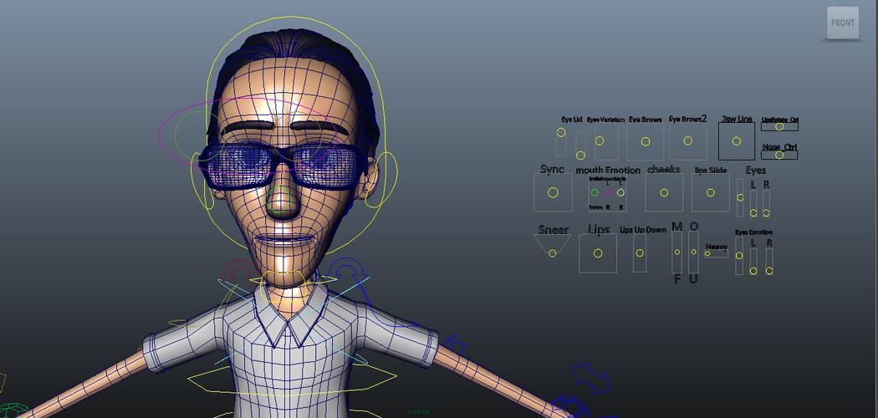
Task: Select the lips Slide control circle
Action: point(711,192)
